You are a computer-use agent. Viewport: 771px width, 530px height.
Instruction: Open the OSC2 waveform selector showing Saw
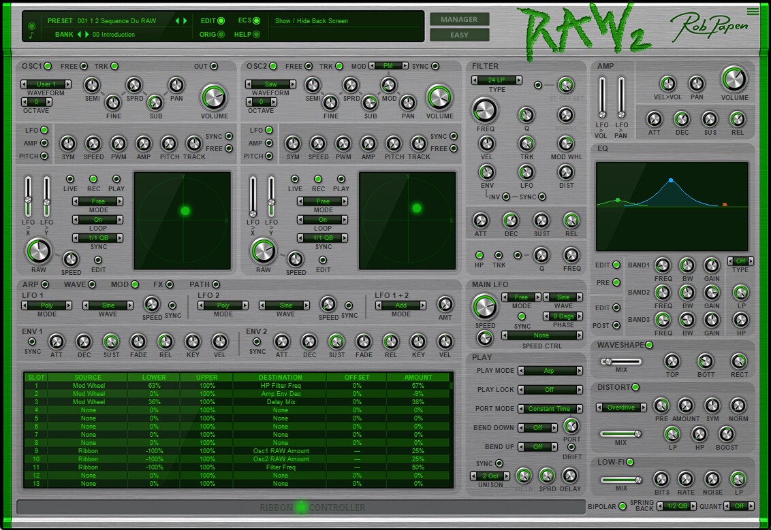click(271, 84)
